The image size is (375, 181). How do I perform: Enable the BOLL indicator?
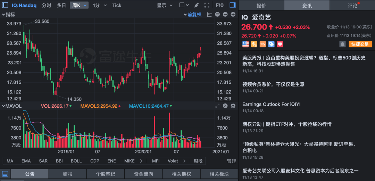[76, 161]
